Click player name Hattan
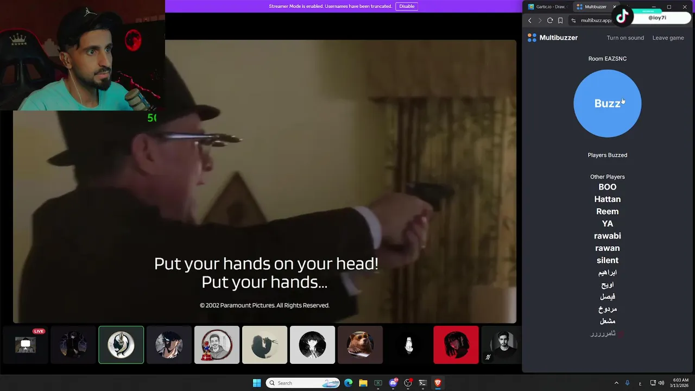The width and height of the screenshot is (695, 391). click(607, 199)
